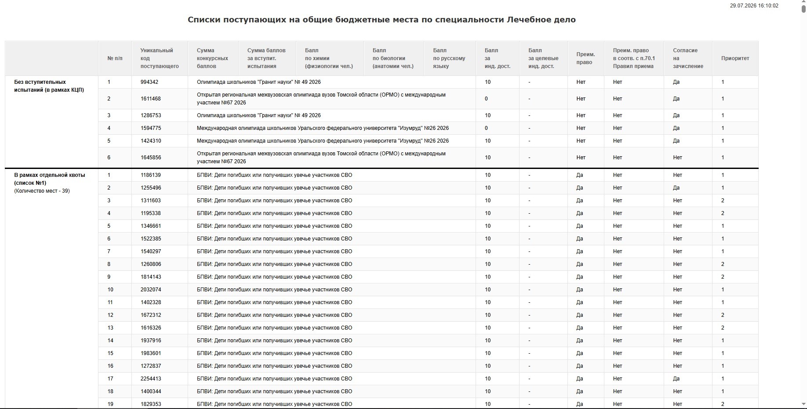Click applicant code 1594775

(x=151, y=128)
